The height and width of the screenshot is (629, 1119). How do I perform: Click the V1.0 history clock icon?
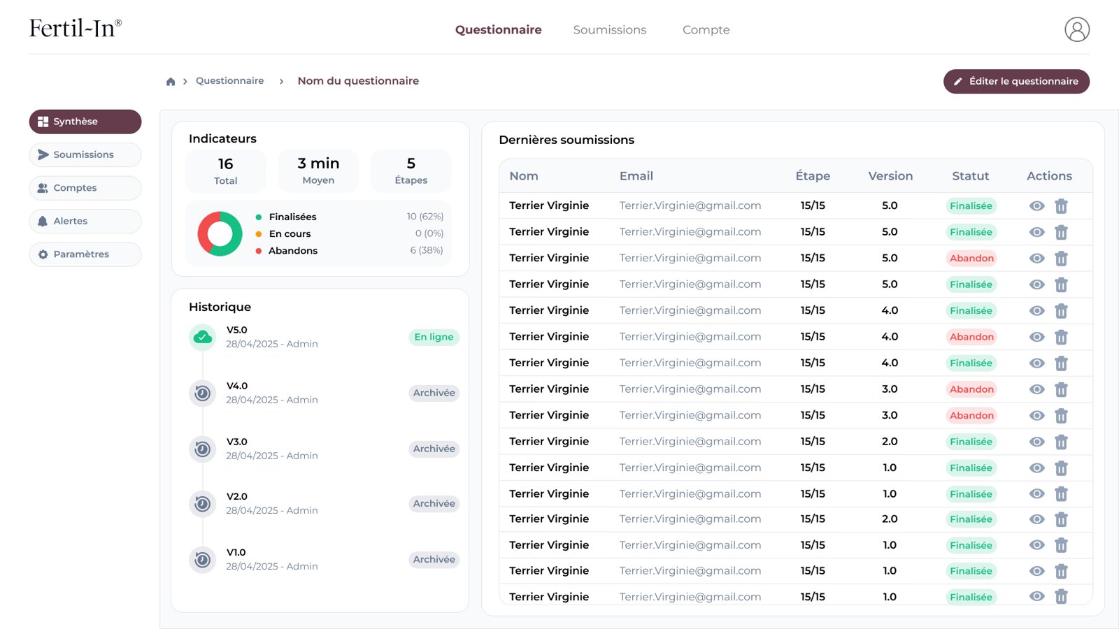(203, 560)
